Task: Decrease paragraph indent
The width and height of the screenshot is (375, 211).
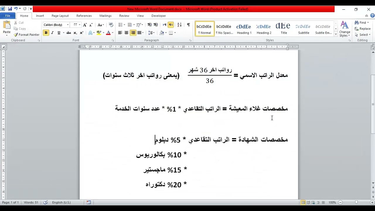Action: tap(149, 25)
